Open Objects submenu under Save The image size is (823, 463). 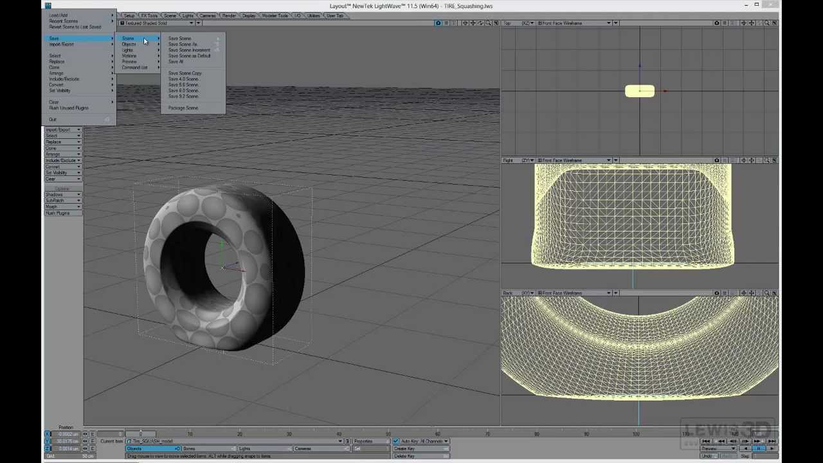point(136,44)
